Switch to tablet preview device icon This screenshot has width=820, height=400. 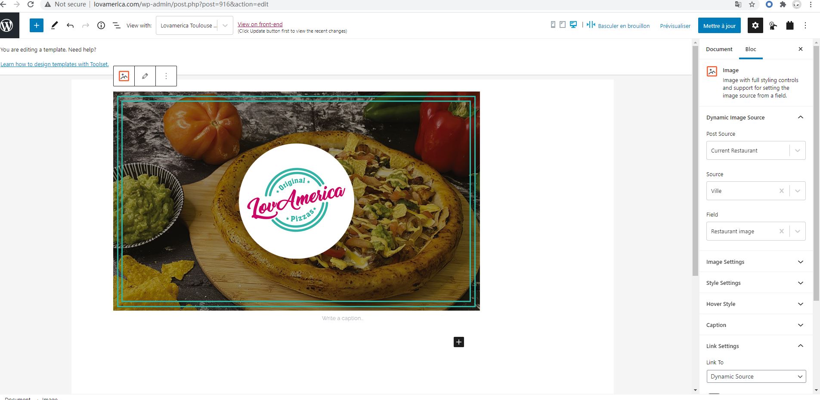(563, 24)
